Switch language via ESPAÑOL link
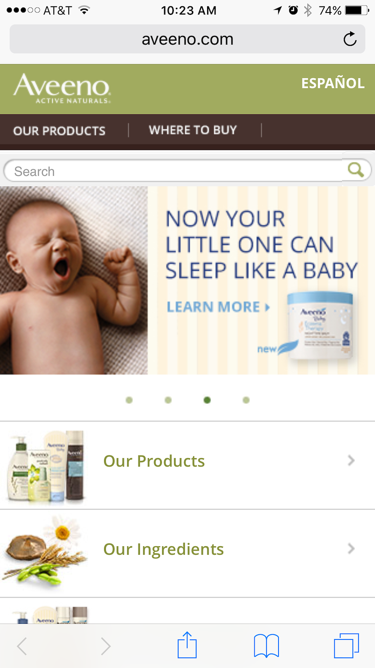The width and height of the screenshot is (375, 668). (x=333, y=83)
